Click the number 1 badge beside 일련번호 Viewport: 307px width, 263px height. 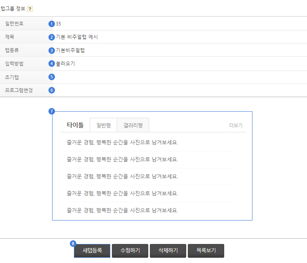coord(51,24)
